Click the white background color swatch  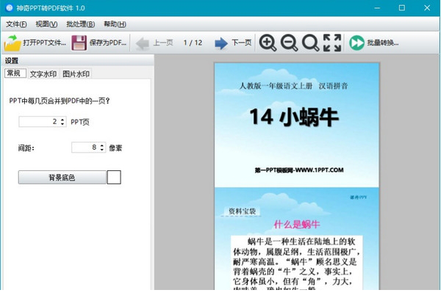[x=114, y=178]
